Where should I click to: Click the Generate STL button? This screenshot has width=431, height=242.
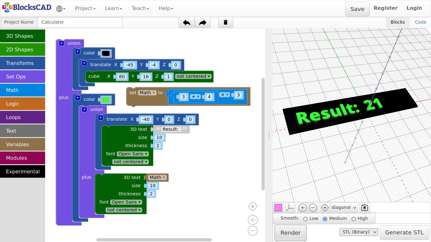pyautogui.click(x=404, y=233)
